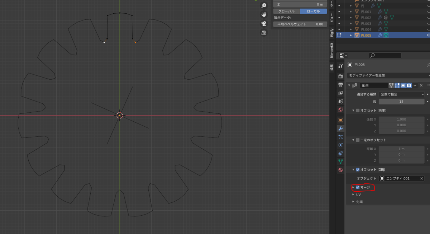This screenshot has height=234, width=430.
Task: Open the 適合する種類 dropdown 定数で指定
Action: point(402,94)
